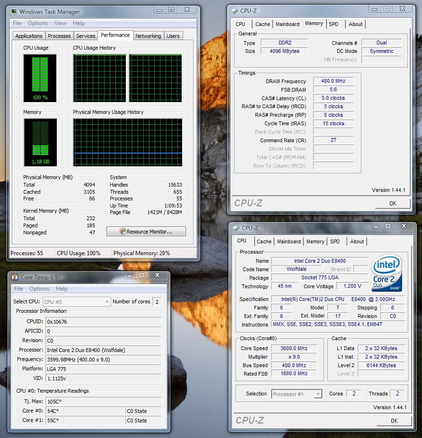Open the Memory tab in the bottom CPU-Z window

(316, 241)
